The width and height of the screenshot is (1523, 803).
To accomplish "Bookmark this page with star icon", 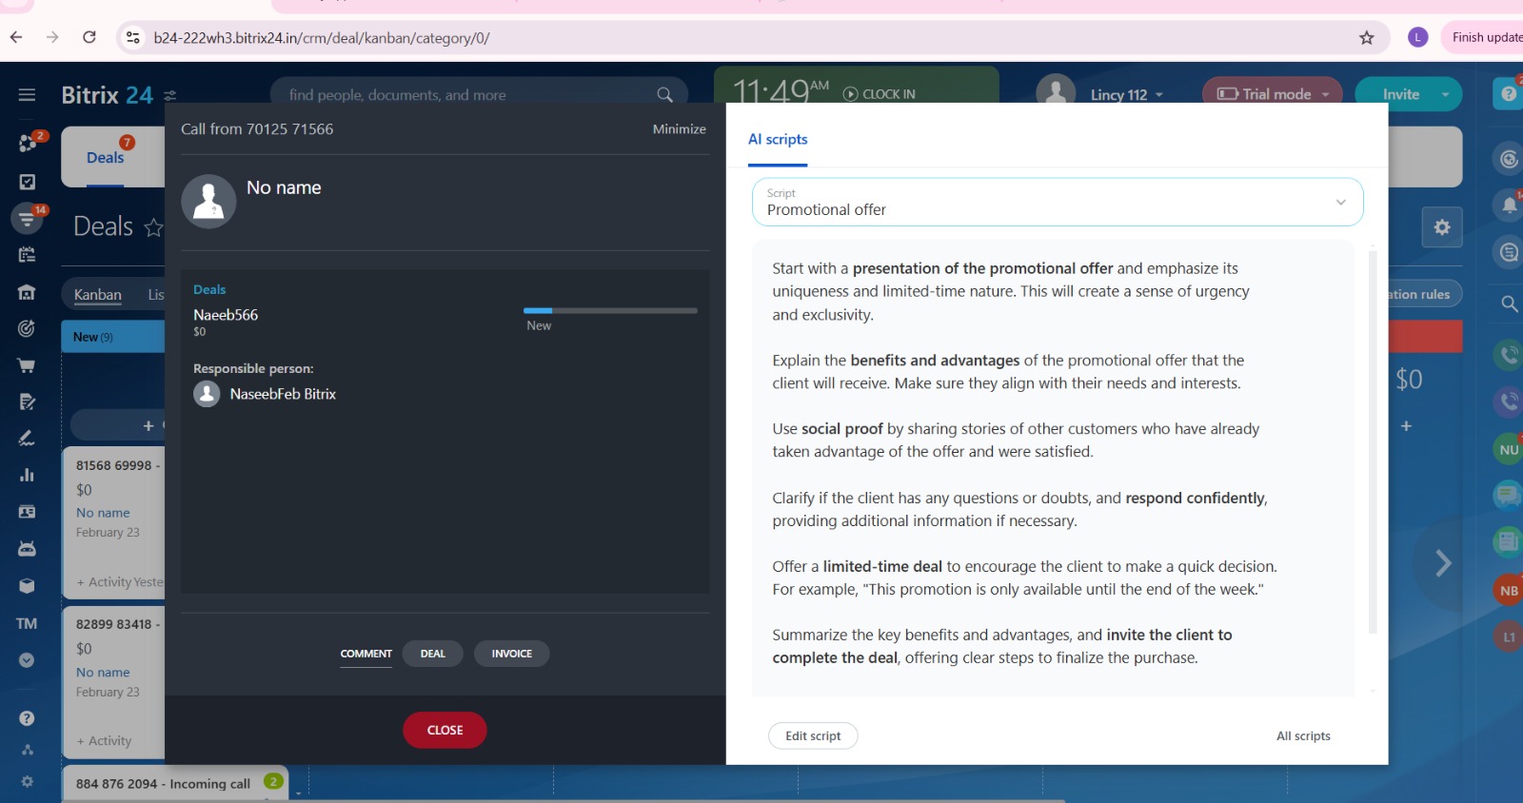I will (x=1367, y=38).
